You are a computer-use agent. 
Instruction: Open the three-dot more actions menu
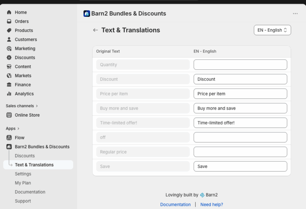pos(295,13)
